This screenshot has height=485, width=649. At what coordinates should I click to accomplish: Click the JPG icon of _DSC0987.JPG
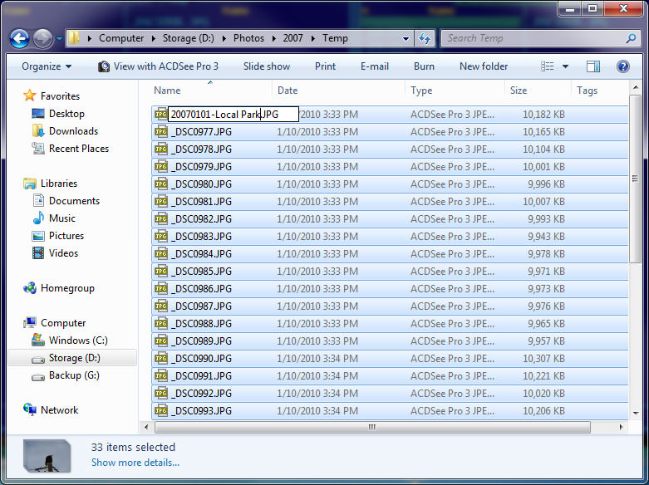point(160,306)
